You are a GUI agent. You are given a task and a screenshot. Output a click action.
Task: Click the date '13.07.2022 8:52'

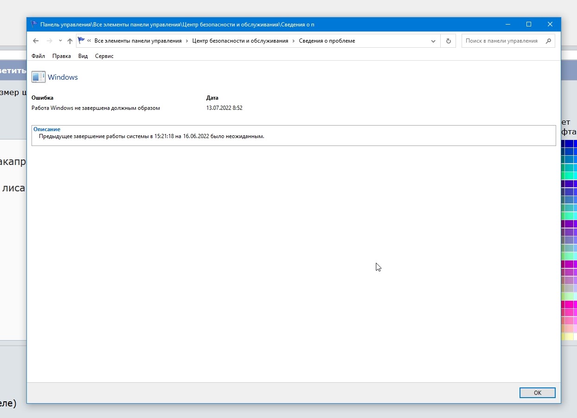[x=224, y=108]
